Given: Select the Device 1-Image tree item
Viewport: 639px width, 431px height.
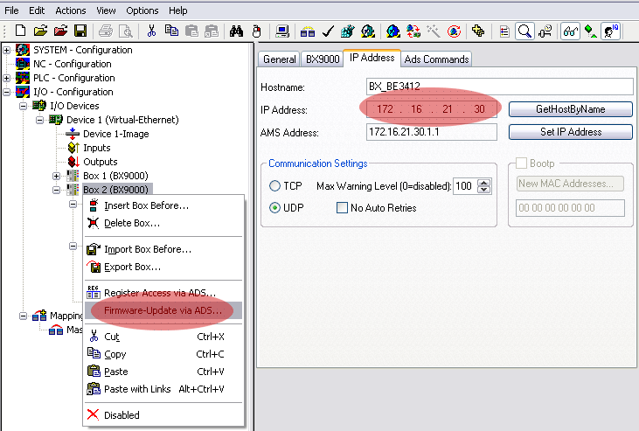Looking at the screenshot, I should point(115,134).
